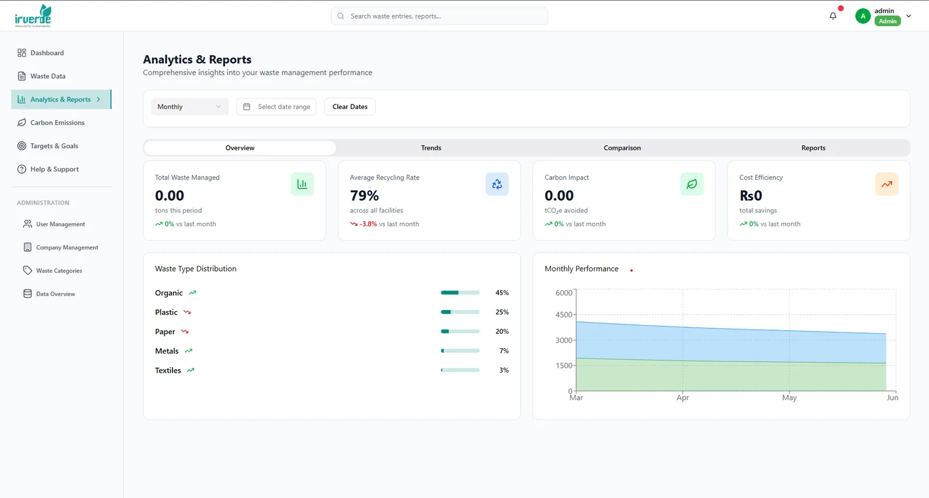Click the 79% recycling rate value

pos(364,196)
